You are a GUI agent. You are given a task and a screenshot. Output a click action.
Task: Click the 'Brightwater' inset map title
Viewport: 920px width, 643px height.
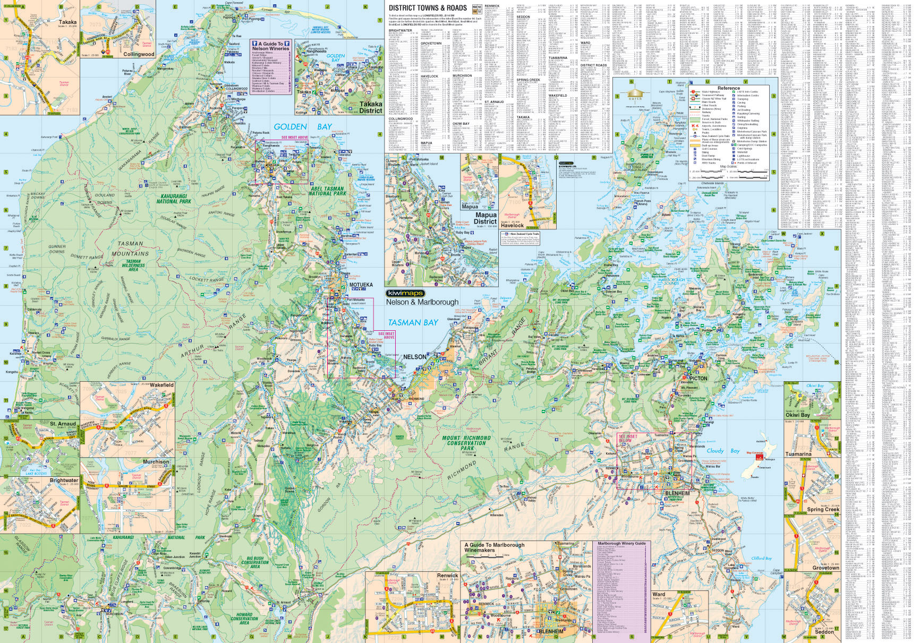click(64, 480)
